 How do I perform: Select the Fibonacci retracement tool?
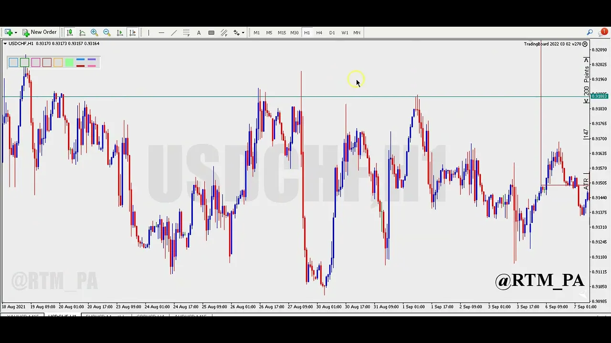186,32
